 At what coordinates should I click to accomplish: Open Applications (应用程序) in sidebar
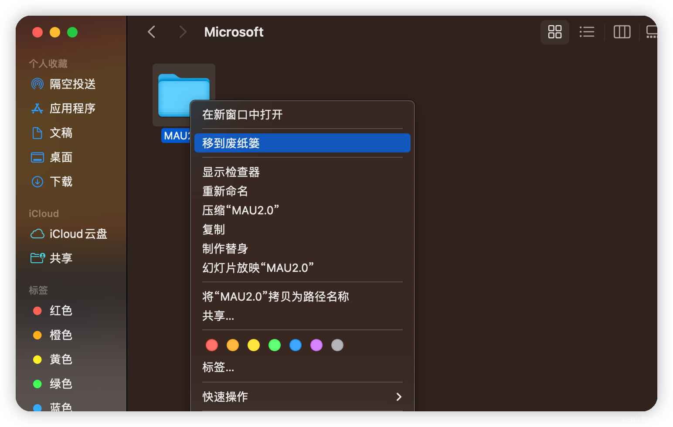click(x=63, y=108)
